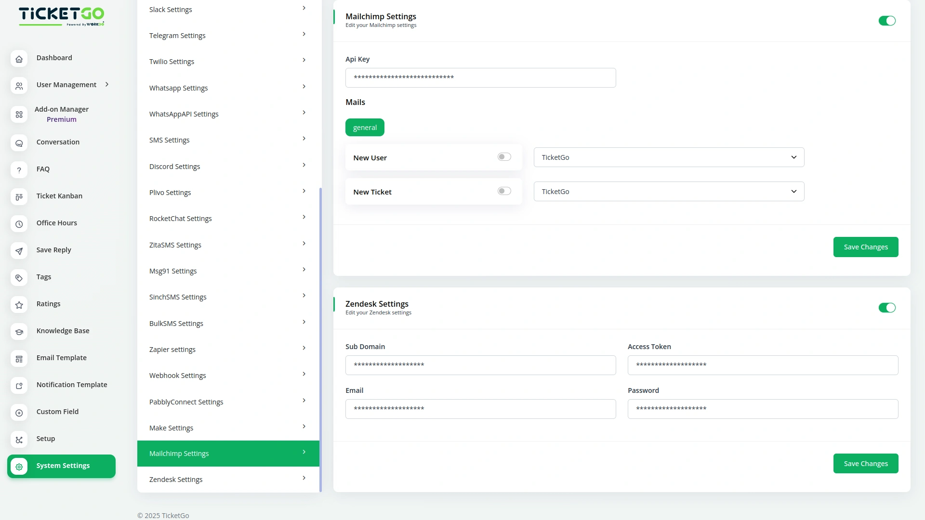Select the Ratings star icon
The width and height of the screenshot is (925, 520).
pyautogui.click(x=19, y=305)
